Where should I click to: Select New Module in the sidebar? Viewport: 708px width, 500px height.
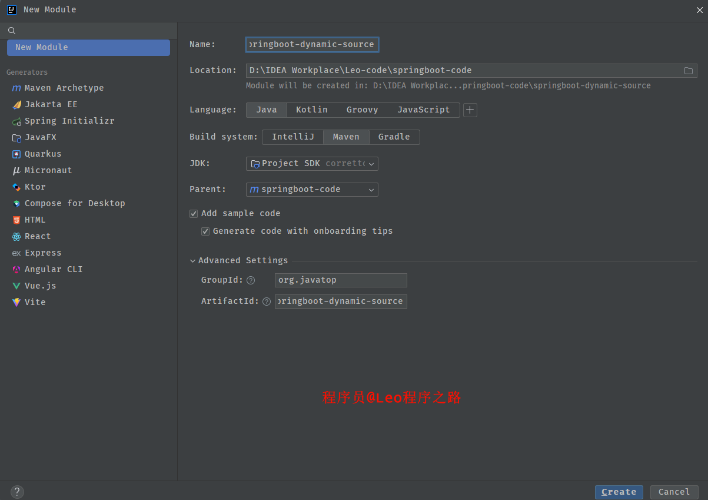click(88, 48)
